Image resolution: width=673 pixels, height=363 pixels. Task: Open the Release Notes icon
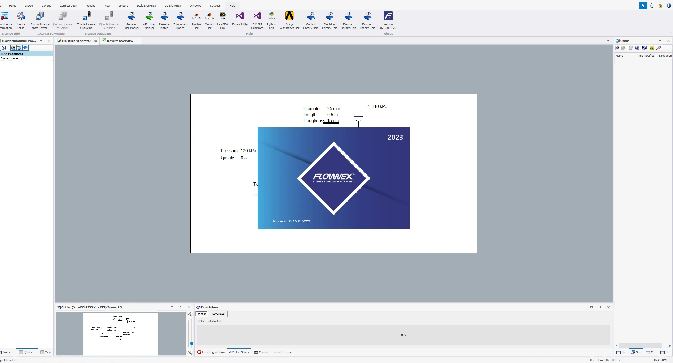164,20
